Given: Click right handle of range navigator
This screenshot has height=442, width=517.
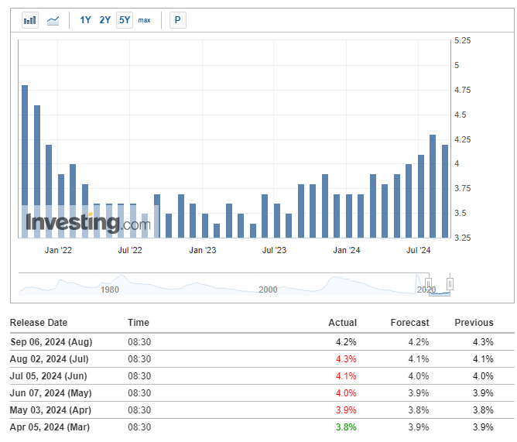Looking at the screenshot, I should pyautogui.click(x=450, y=283).
